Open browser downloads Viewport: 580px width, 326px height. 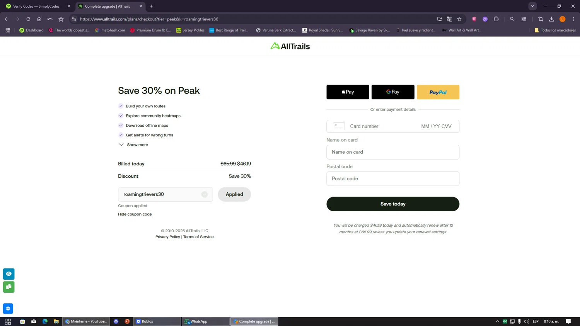tap(551, 19)
